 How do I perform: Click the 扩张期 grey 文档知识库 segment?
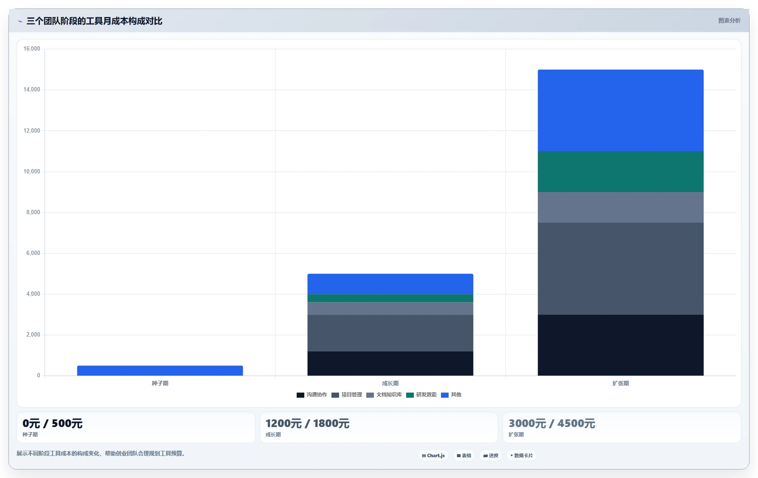click(620, 207)
